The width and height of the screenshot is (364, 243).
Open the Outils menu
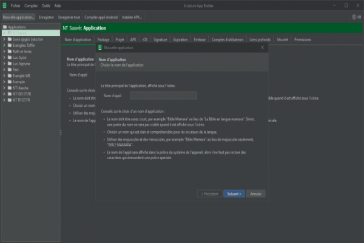coord(45,4)
